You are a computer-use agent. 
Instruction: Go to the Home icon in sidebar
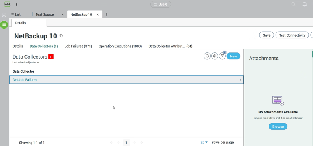[4, 15]
